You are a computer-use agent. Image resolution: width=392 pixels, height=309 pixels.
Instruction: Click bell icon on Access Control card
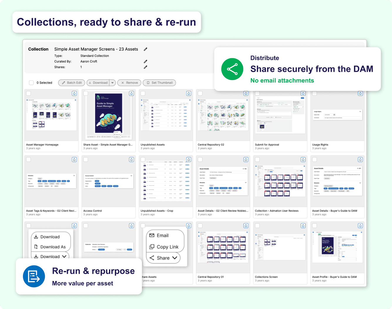tap(132, 160)
